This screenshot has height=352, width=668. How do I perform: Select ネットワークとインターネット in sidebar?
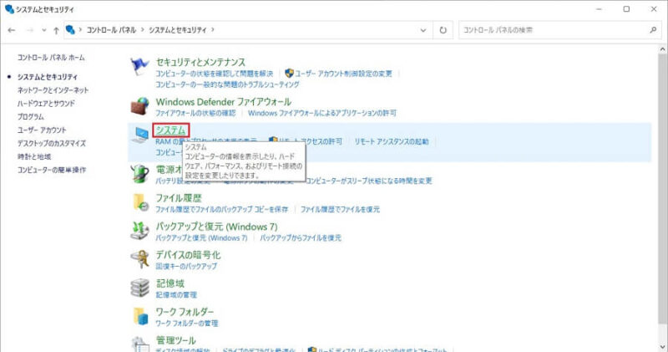pos(53,90)
